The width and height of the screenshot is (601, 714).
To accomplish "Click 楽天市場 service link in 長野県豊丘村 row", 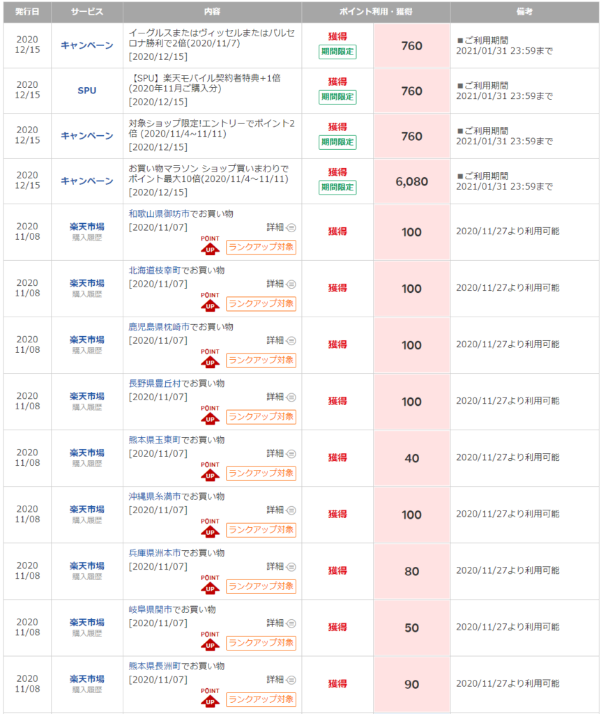I will coord(86,396).
